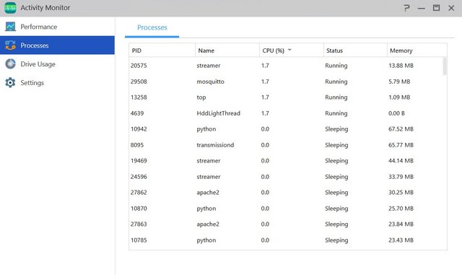Image resolution: width=462 pixels, height=275 pixels.
Task: Click the 44.14 MB memory value
Action: click(401, 161)
